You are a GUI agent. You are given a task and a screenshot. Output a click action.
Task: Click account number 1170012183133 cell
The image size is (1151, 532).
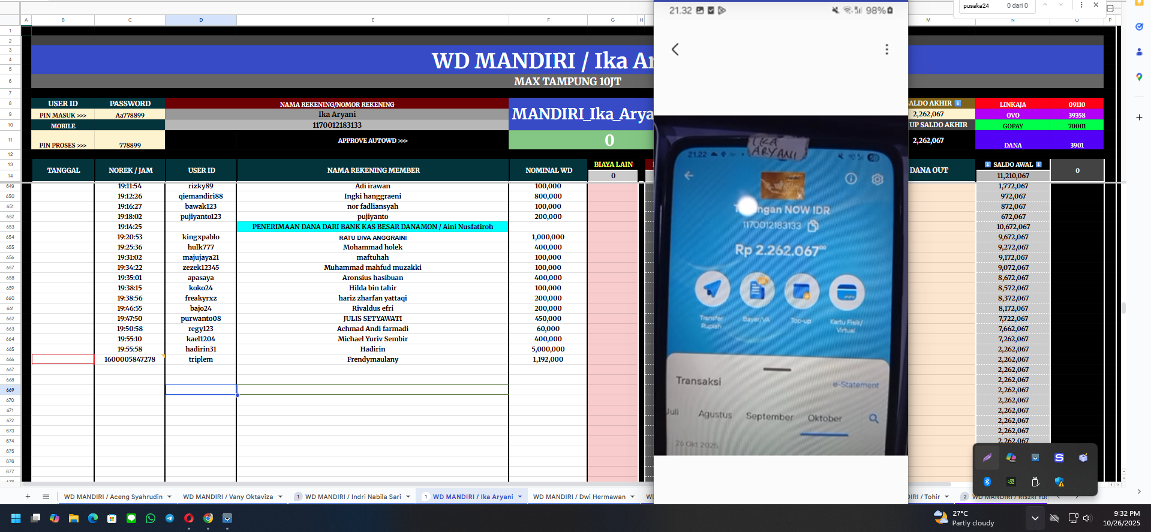click(x=337, y=125)
